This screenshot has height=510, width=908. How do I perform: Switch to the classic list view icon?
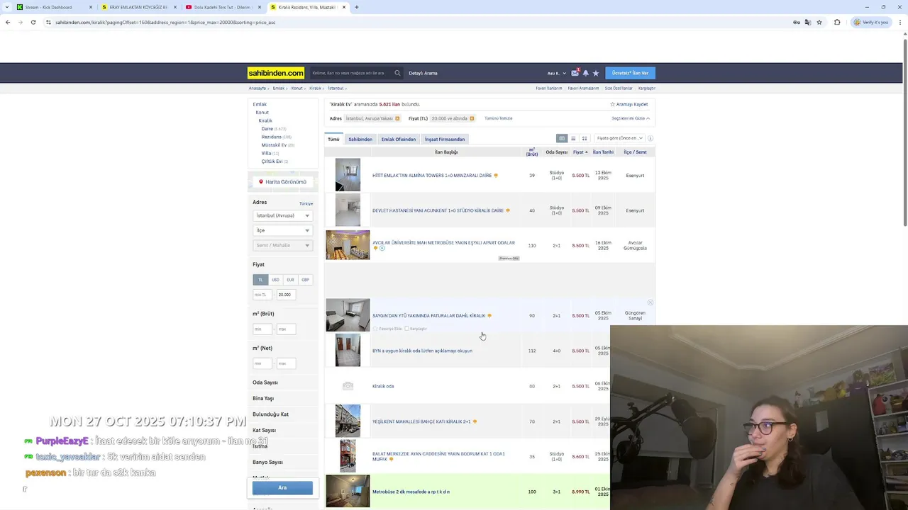(562, 138)
